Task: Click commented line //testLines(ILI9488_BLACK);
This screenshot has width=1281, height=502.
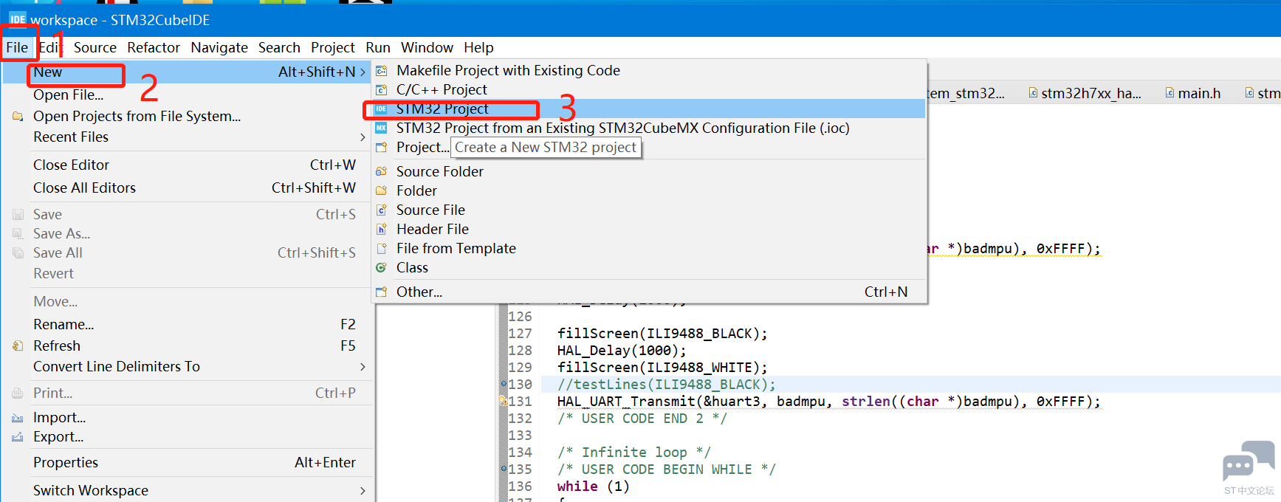Action: click(667, 384)
